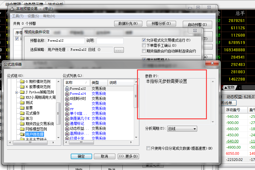The width and height of the screenshot is (255, 170).
Task: Open the 股票 folder icon
Action: click(x=22, y=108)
